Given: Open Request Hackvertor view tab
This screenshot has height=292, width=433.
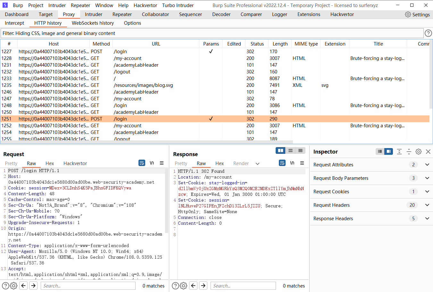Looking at the screenshot, I should click(75, 163).
